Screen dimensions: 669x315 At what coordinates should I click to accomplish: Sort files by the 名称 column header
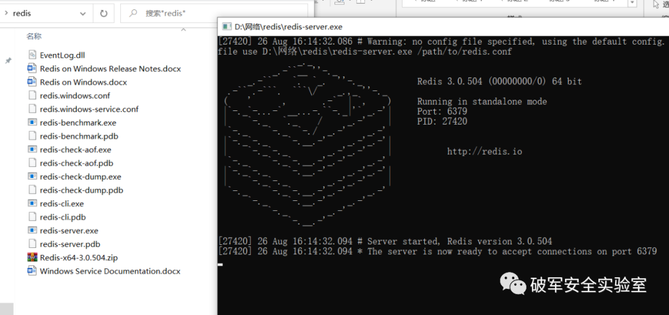[x=34, y=37]
